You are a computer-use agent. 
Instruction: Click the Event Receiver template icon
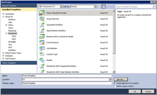(x=42, y=42)
